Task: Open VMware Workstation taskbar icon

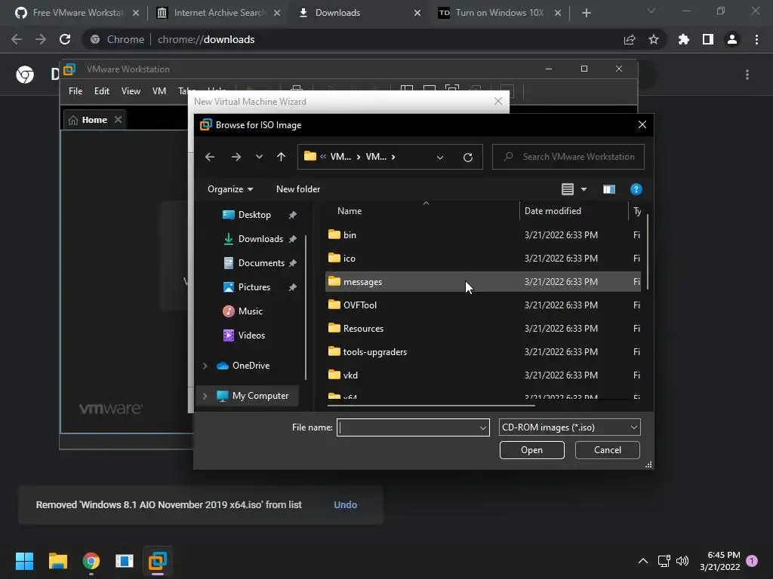Action: point(158,561)
